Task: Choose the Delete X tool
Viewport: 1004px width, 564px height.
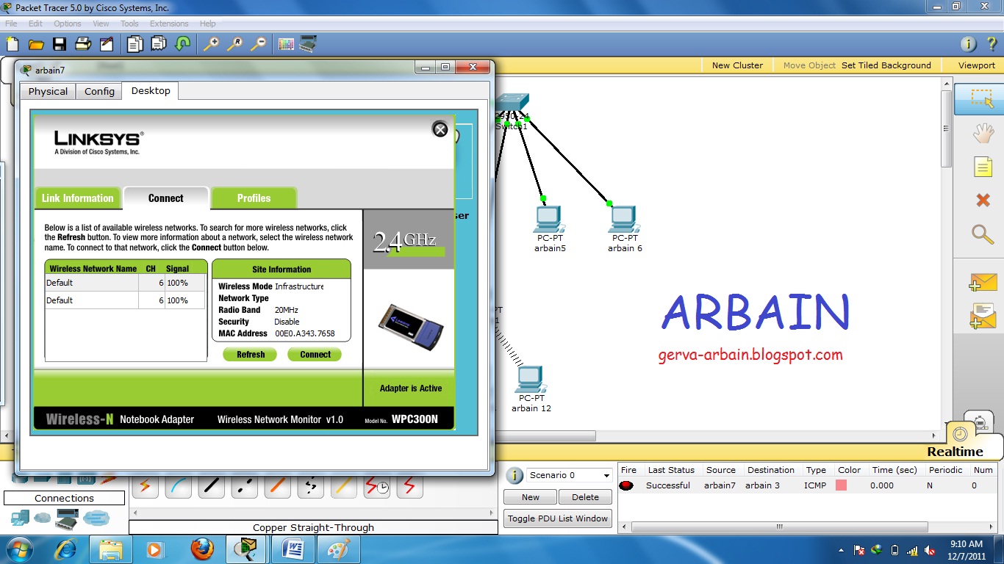Action: tap(983, 200)
